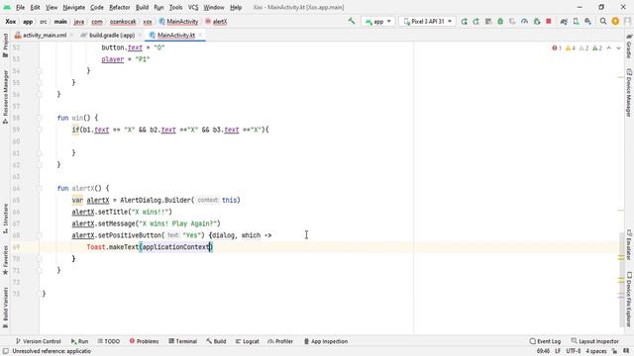Open the Logcat tool window

point(247,341)
